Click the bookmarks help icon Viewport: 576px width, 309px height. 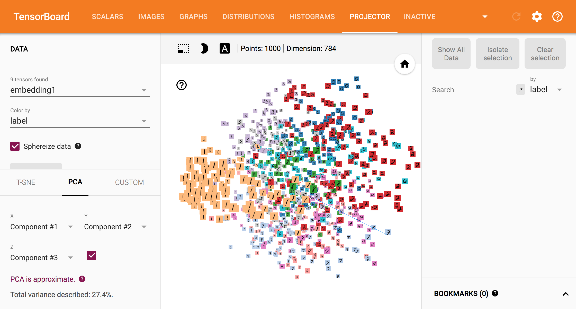(495, 293)
